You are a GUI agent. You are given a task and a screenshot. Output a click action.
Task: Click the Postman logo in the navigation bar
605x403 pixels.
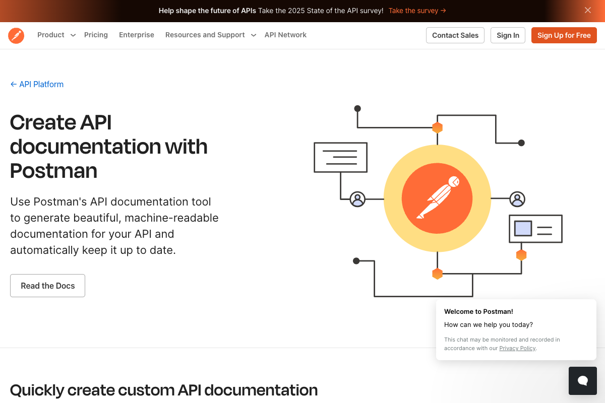(x=16, y=35)
